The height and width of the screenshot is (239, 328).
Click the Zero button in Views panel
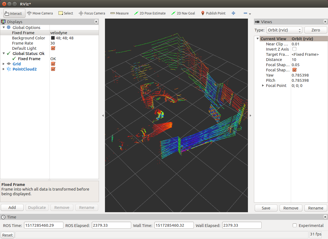coord(316,30)
